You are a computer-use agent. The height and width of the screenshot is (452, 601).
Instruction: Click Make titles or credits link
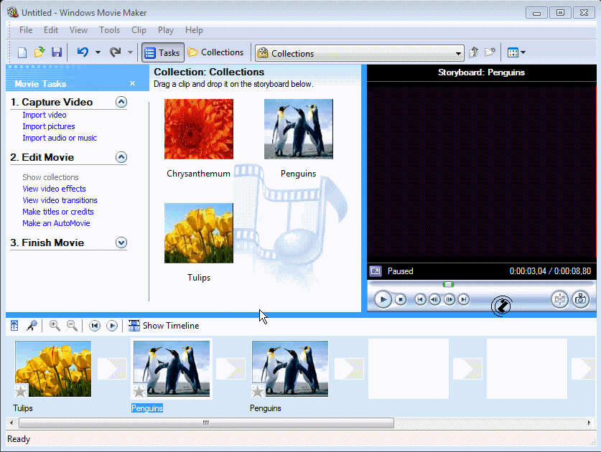click(58, 212)
